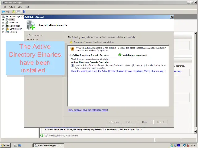Click the yellow warning triangle icon
The height and width of the screenshot is (148, 198).
(71, 42)
